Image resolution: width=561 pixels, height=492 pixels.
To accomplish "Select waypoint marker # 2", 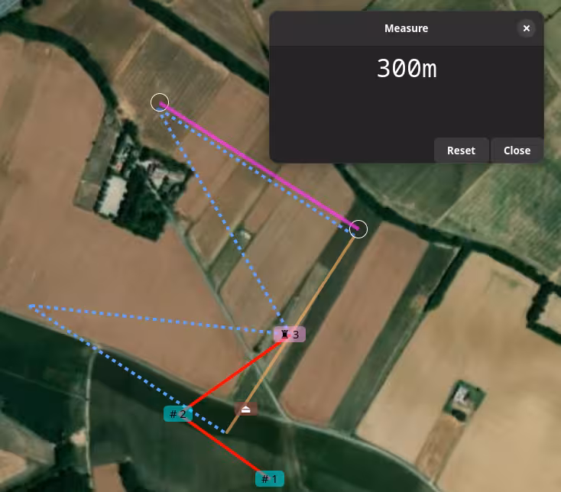I will [178, 414].
